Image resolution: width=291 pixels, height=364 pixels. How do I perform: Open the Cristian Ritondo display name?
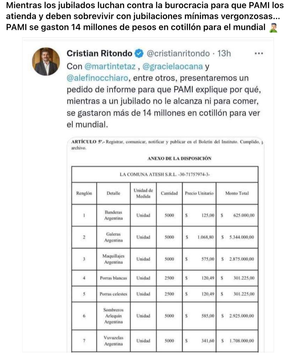pyautogui.click(x=99, y=54)
